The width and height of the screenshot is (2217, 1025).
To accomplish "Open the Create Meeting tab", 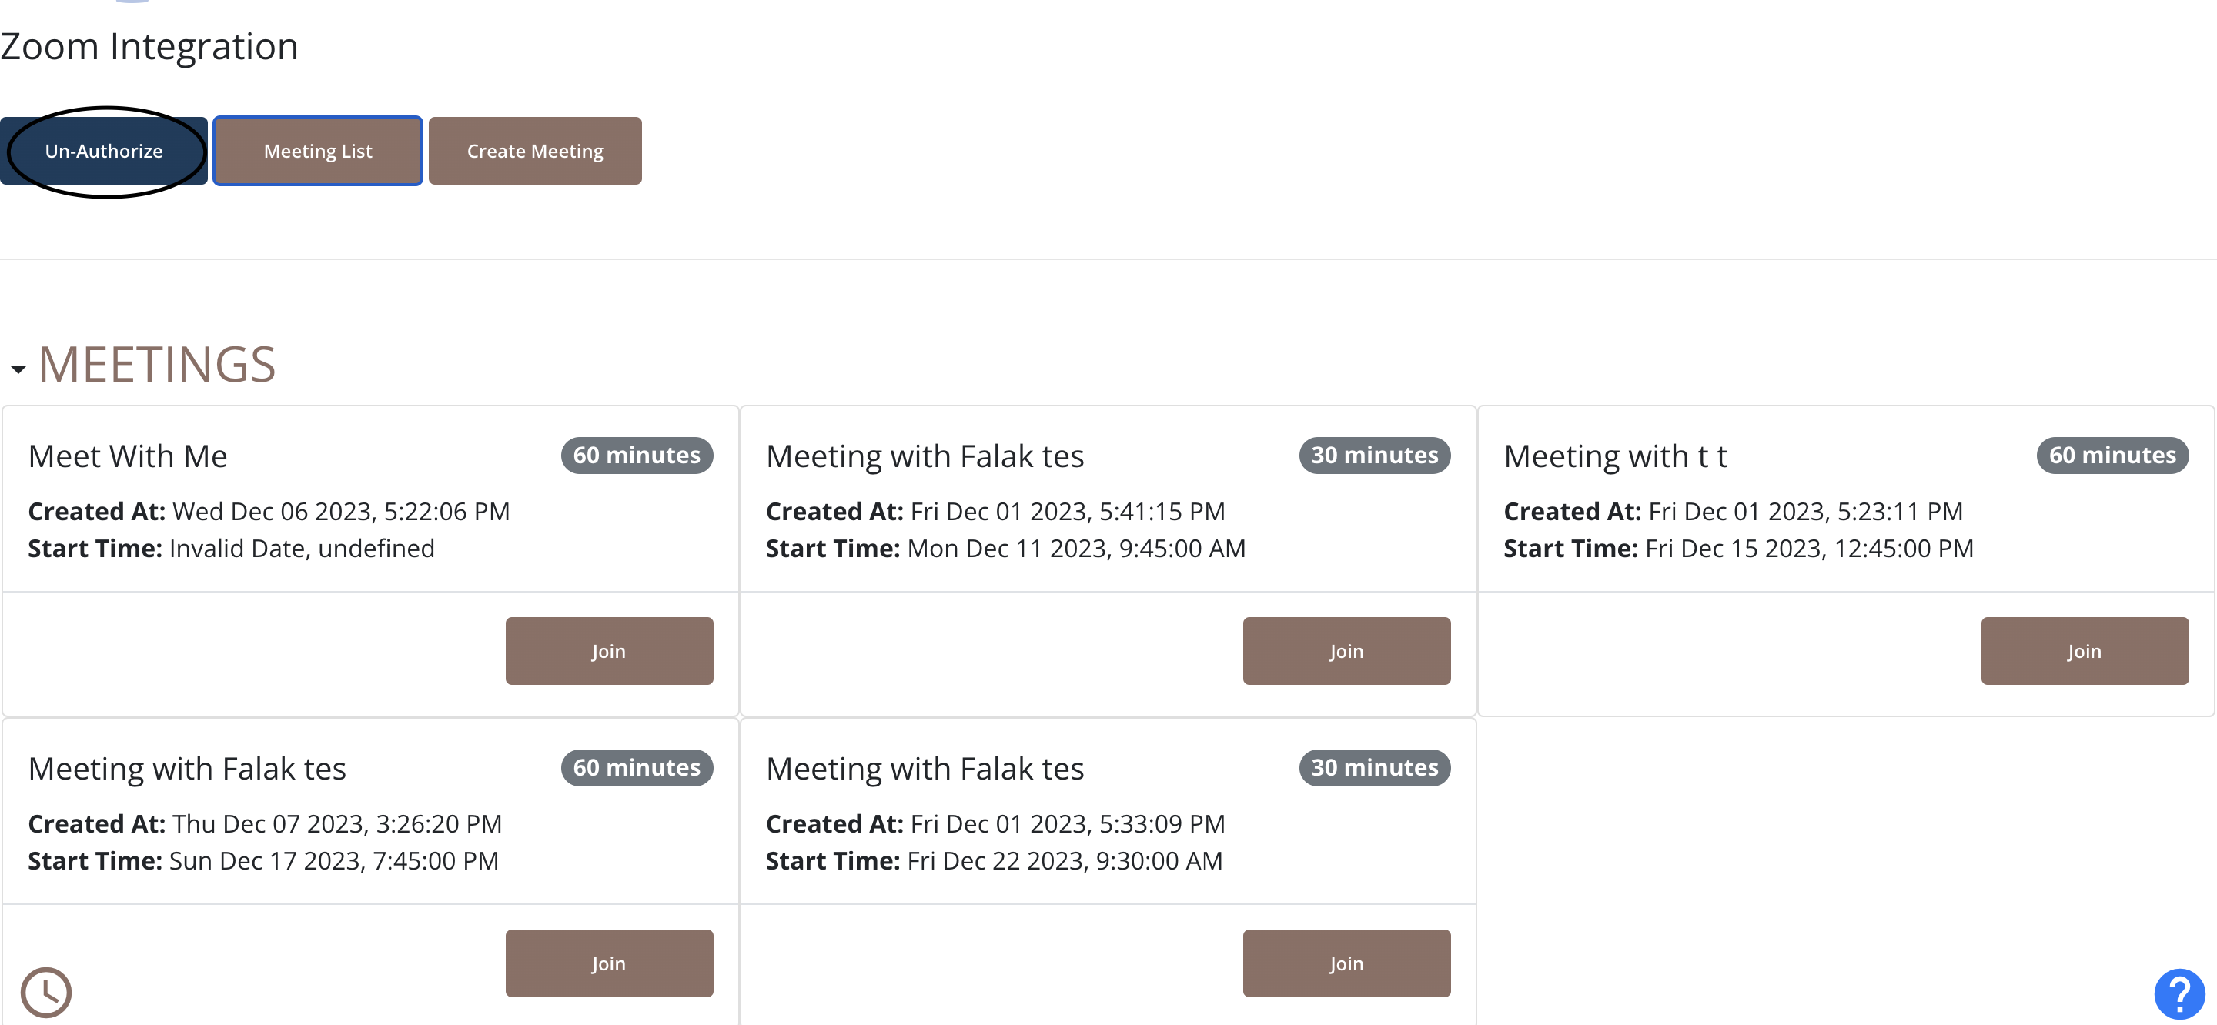I will click(534, 152).
